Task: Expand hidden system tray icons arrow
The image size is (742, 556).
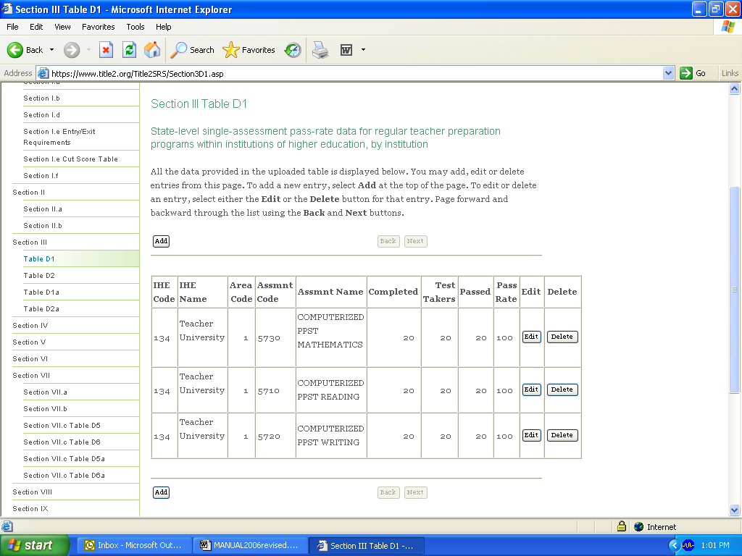Action: click(675, 545)
